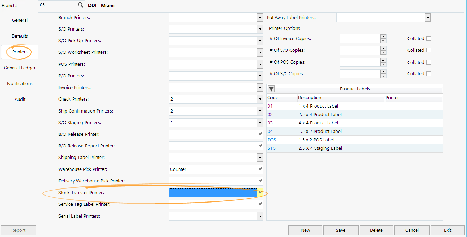This screenshot has width=467, height=237.
Task: Increase # Of S/O Copies value
Action: (x=383, y=48)
